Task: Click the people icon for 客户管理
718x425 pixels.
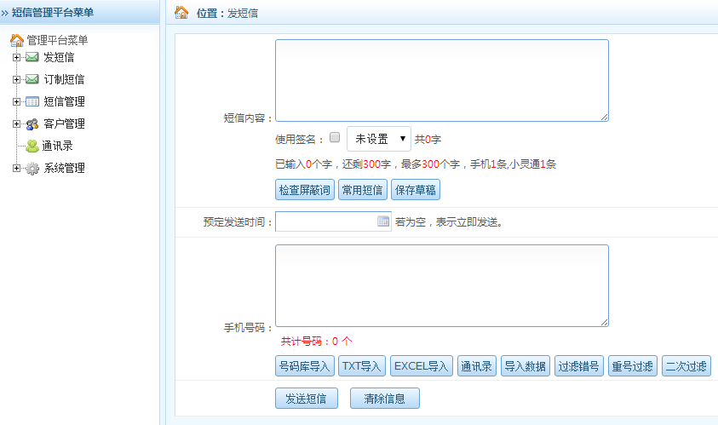Action: 32,123
